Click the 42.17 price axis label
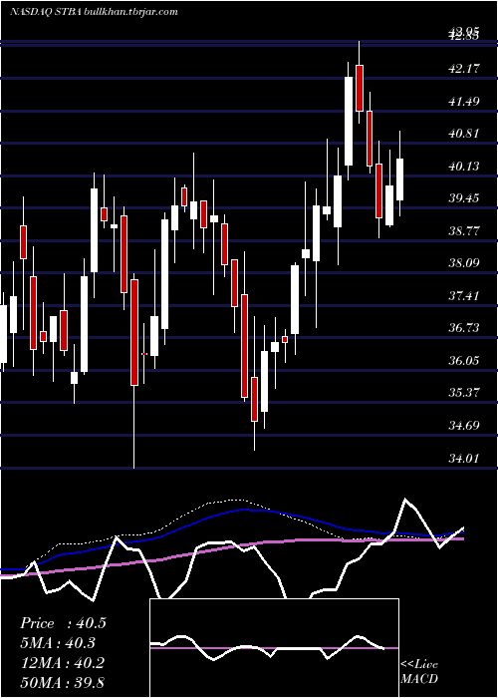This screenshot has width=498, height=698. [x=464, y=69]
